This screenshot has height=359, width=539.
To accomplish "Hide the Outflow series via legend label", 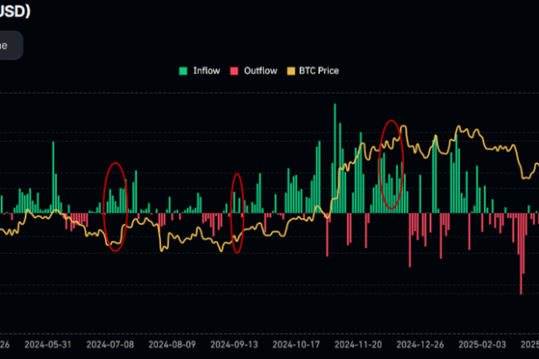I will 259,71.
